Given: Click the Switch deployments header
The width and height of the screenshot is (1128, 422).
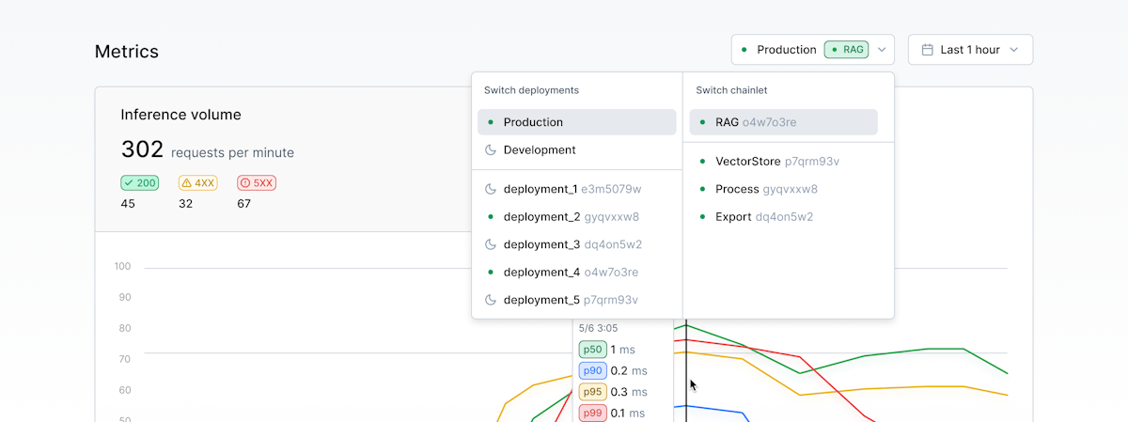Looking at the screenshot, I should click(x=531, y=90).
